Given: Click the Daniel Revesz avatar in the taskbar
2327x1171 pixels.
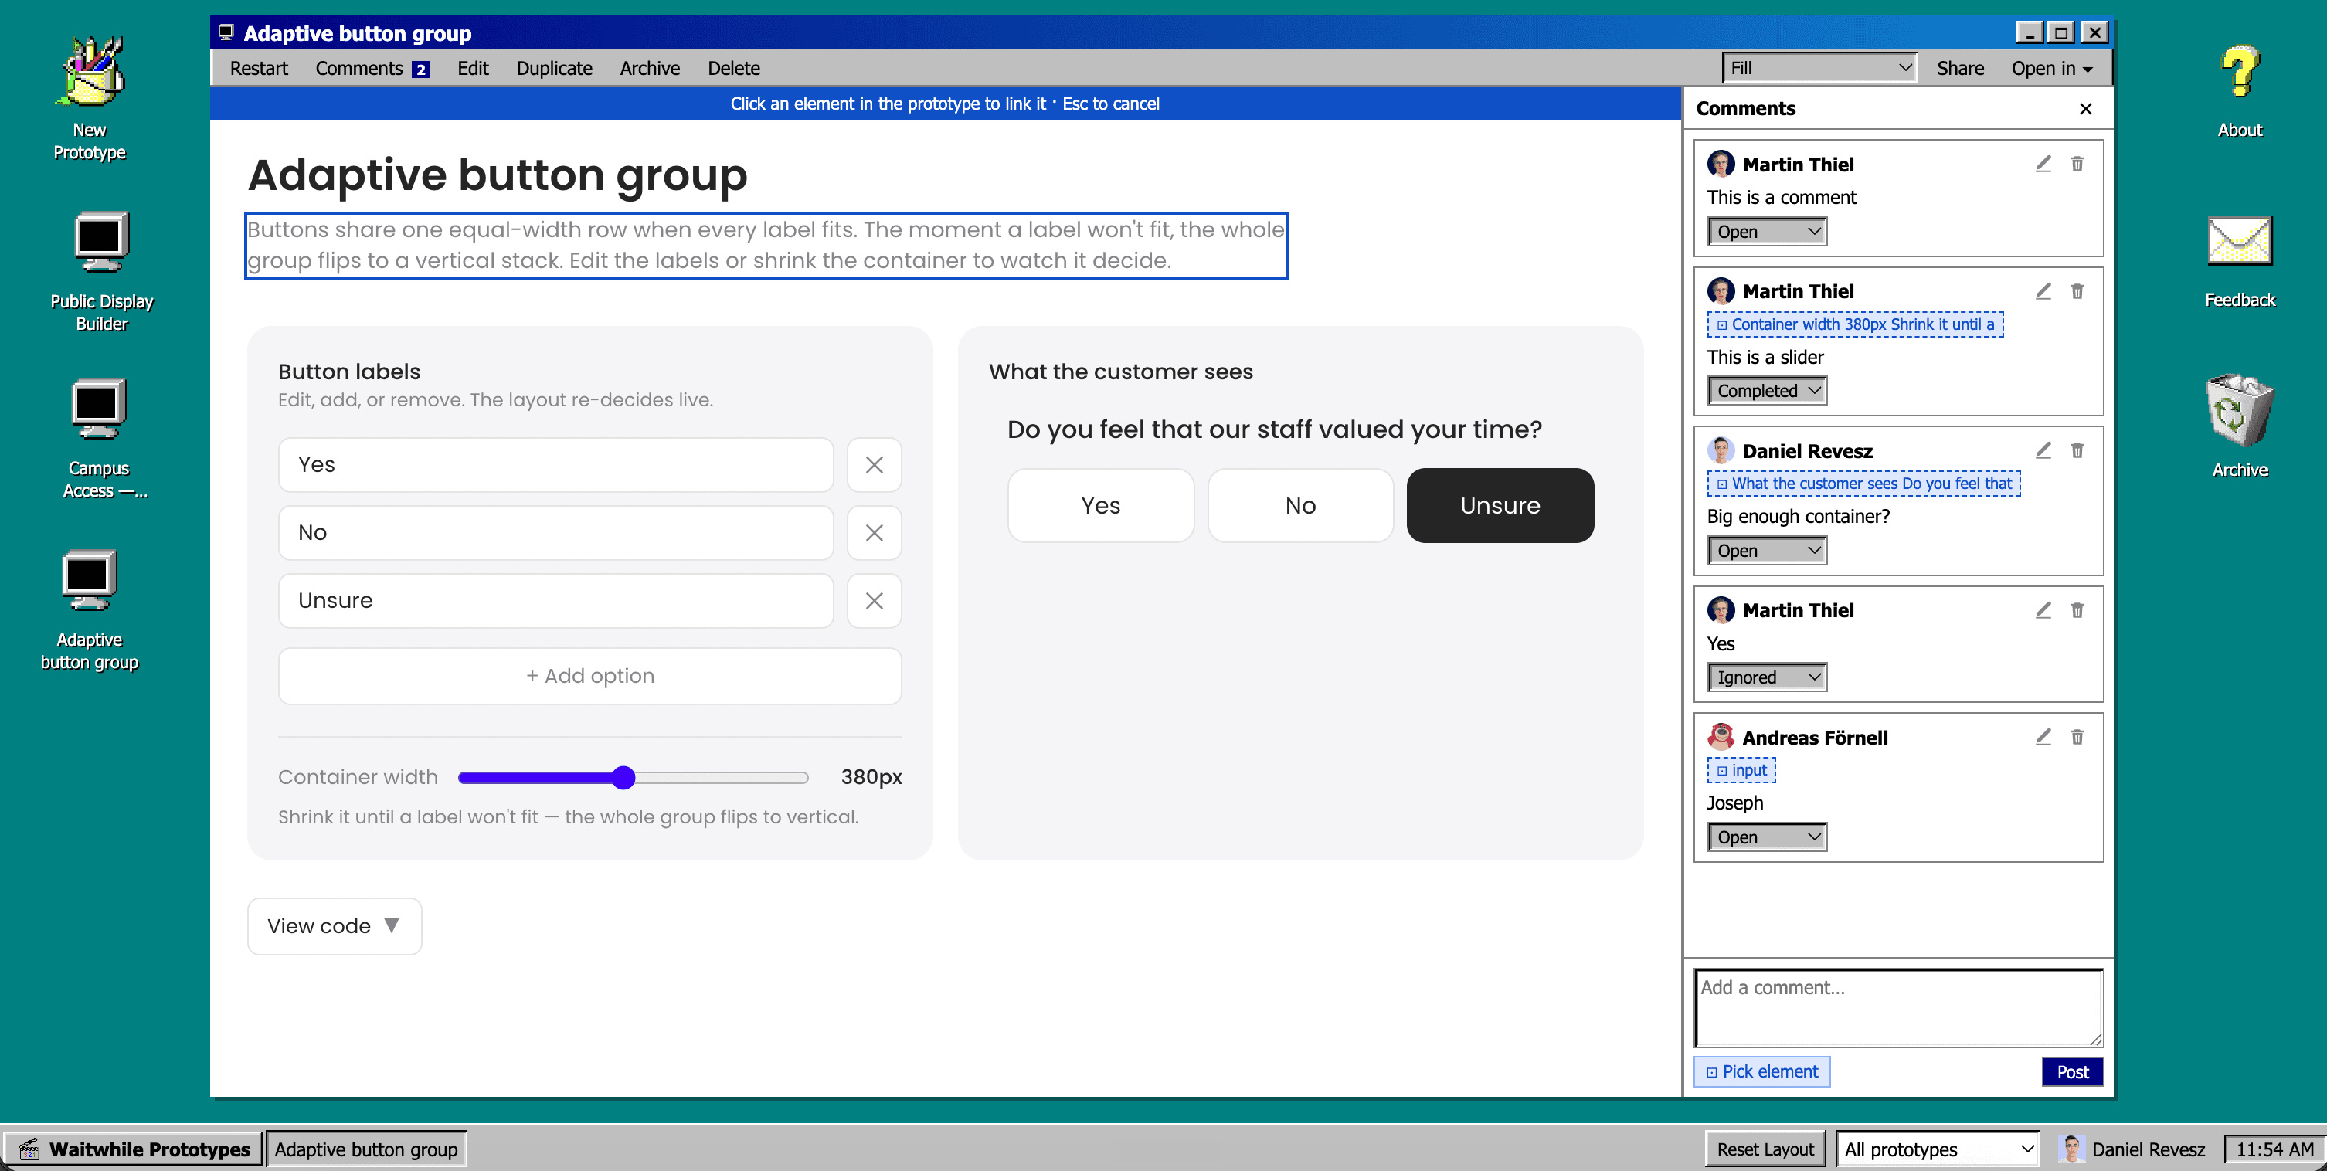Looking at the screenshot, I should click(x=2071, y=1149).
